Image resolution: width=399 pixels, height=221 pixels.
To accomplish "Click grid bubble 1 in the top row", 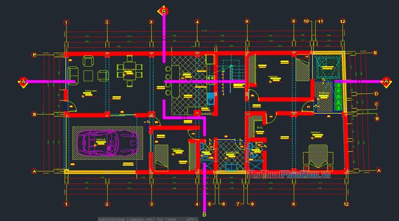I will pyautogui.click(x=67, y=22).
